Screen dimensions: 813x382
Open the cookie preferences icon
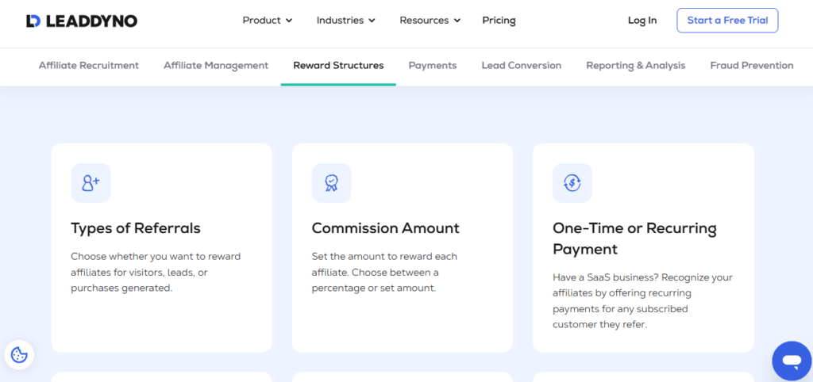[19, 354]
